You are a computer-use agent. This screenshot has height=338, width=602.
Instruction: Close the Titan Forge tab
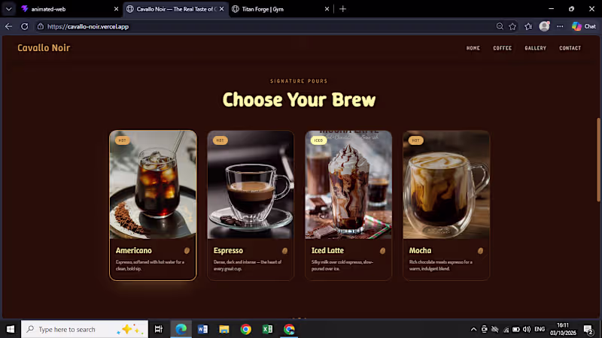pos(327,9)
